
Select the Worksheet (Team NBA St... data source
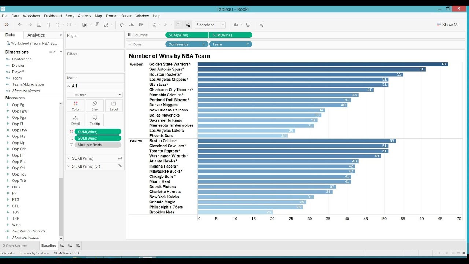(x=32, y=43)
